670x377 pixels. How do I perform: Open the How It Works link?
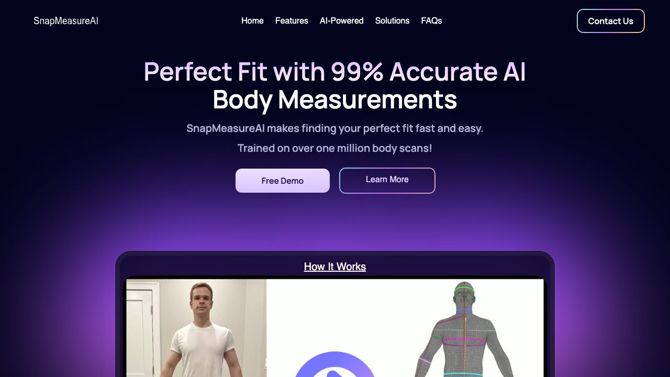pos(335,267)
